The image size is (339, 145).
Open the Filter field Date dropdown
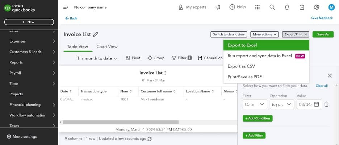[x=255, y=105]
